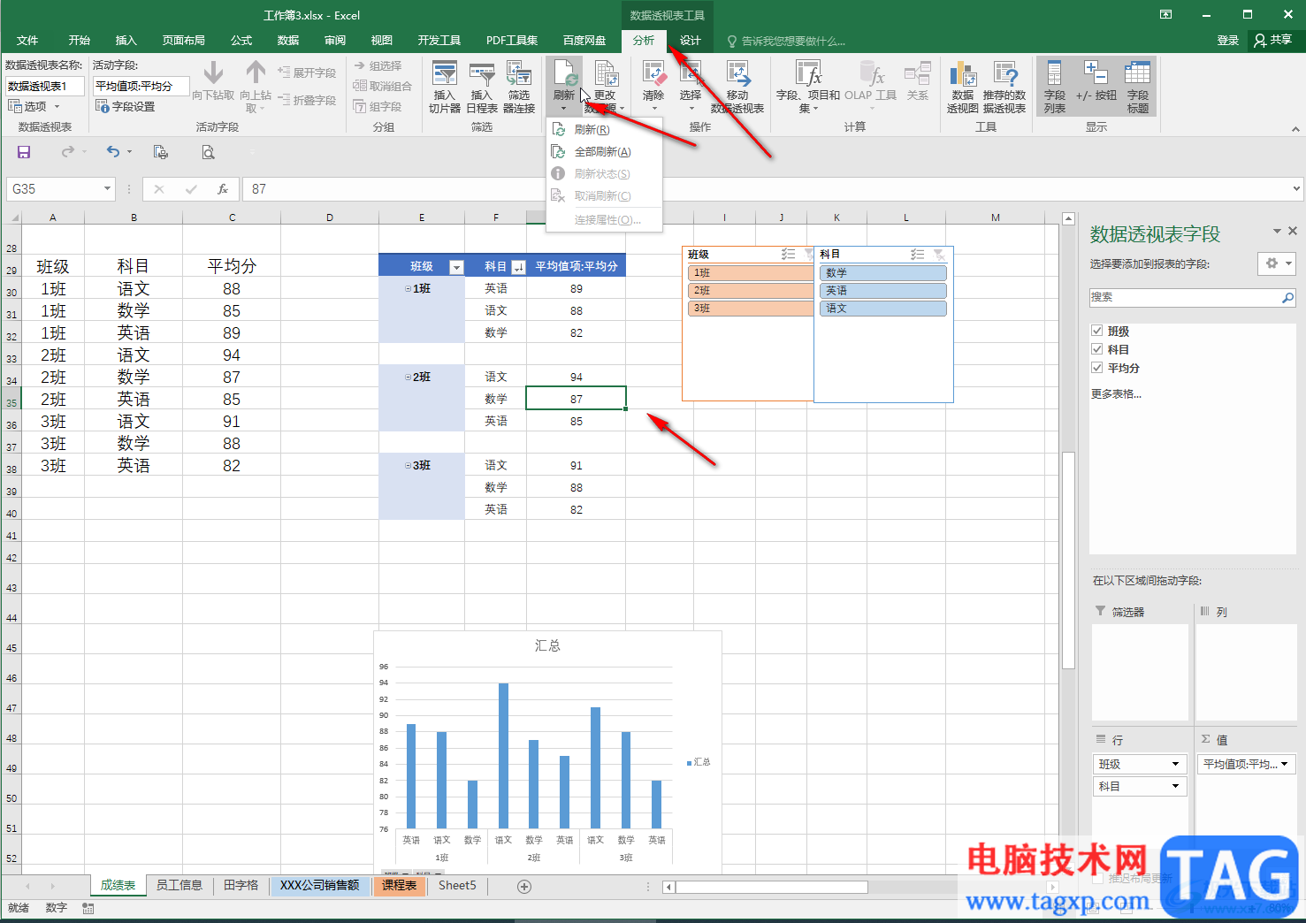Open 科目 row field dropdown in pane
Screen dimensions: 1306x923
[1175, 786]
